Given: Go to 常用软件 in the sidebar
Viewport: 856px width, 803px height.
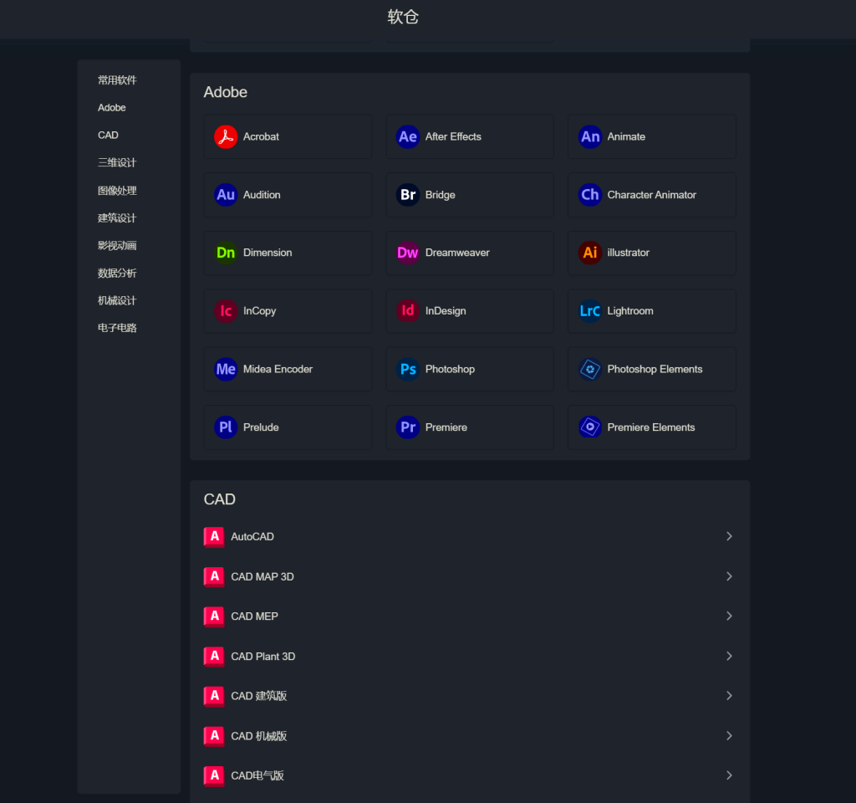Looking at the screenshot, I should click(117, 80).
